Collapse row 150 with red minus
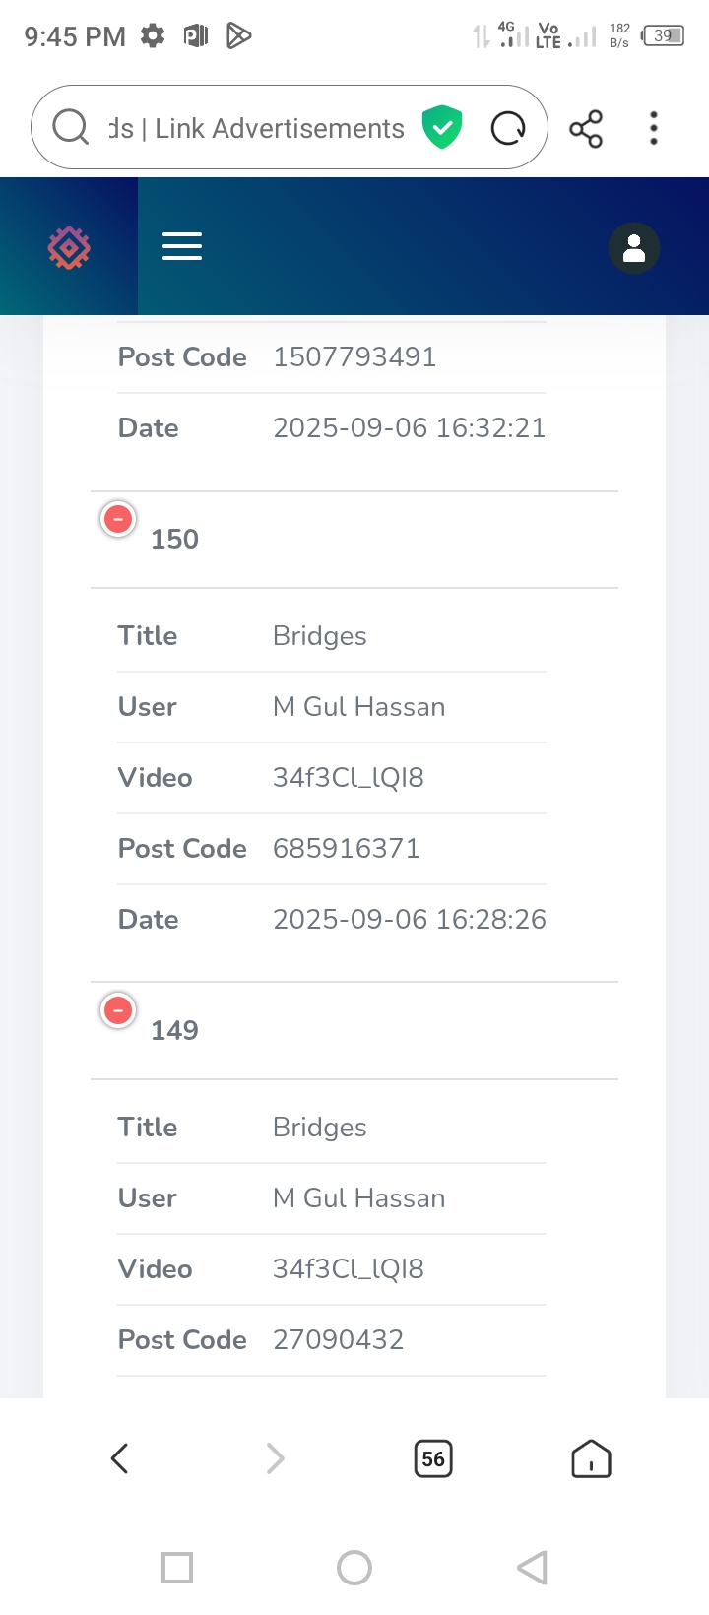Viewport: 709px width, 1615px height. tap(118, 518)
